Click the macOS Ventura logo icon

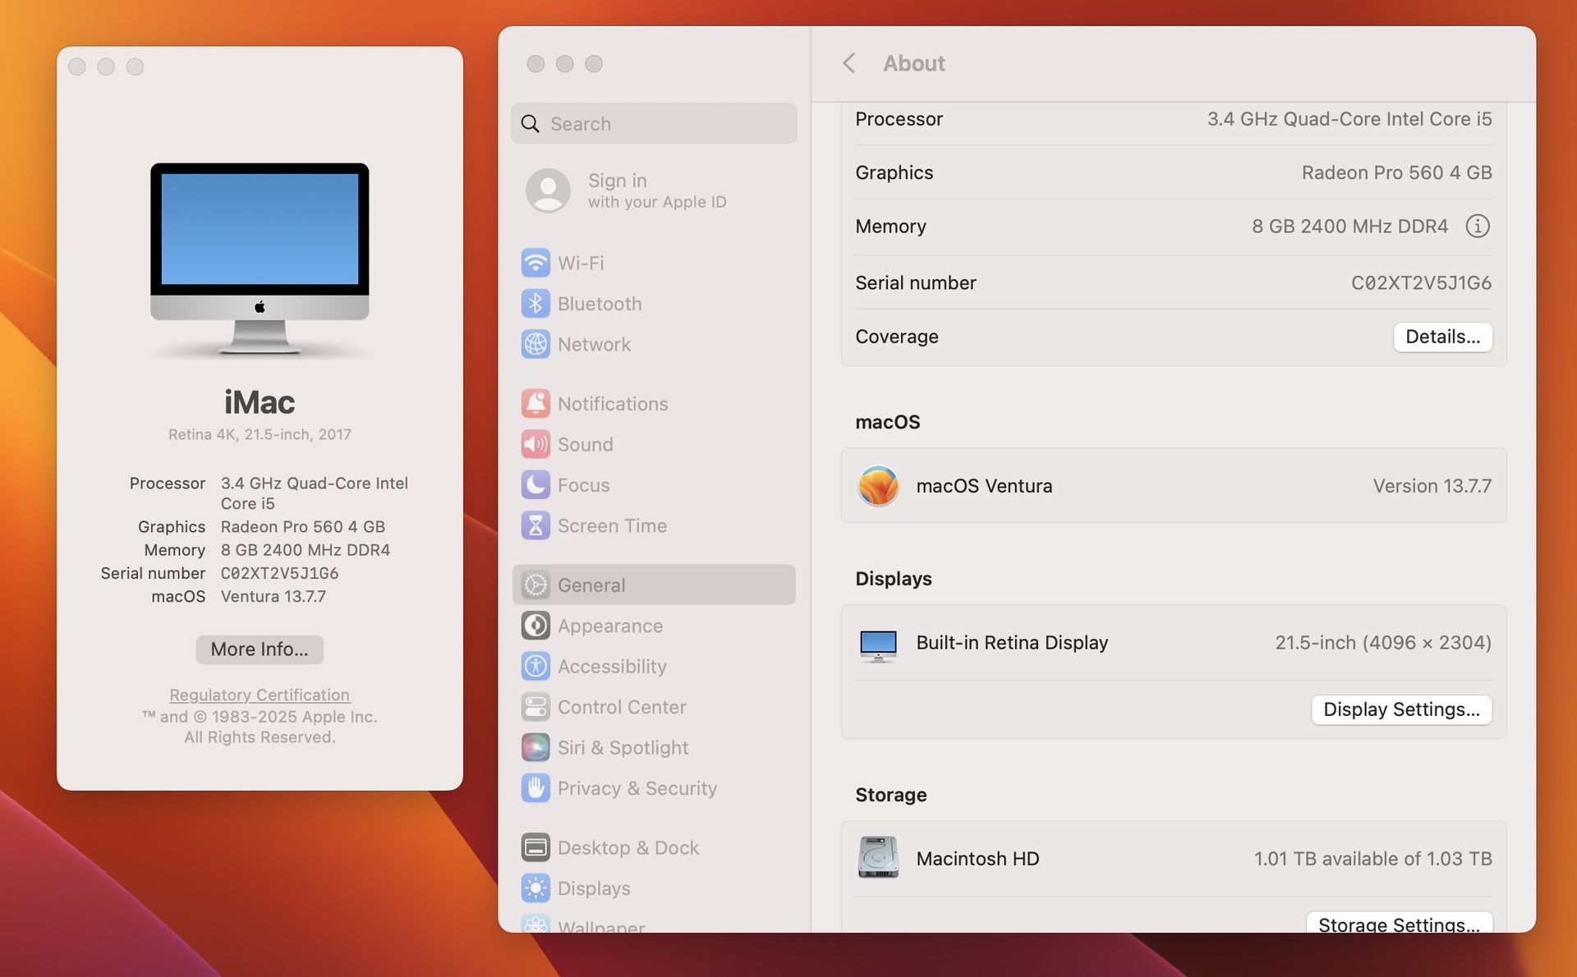click(878, 485)
